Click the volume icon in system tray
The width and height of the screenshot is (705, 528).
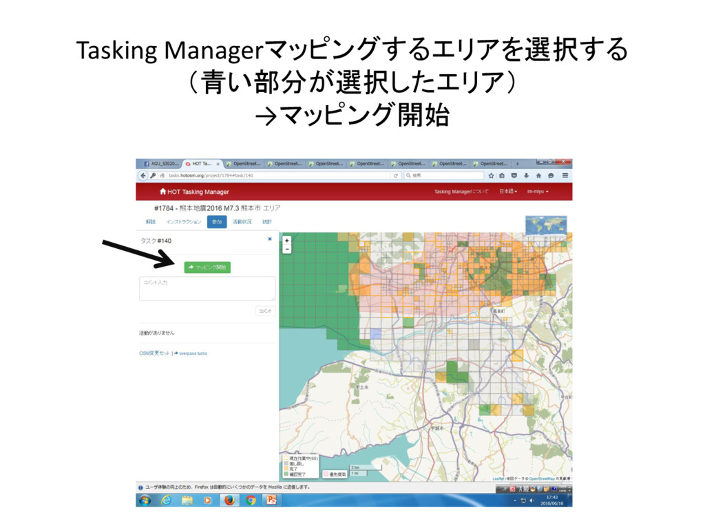pyautogui.click(x=532, y=500)
